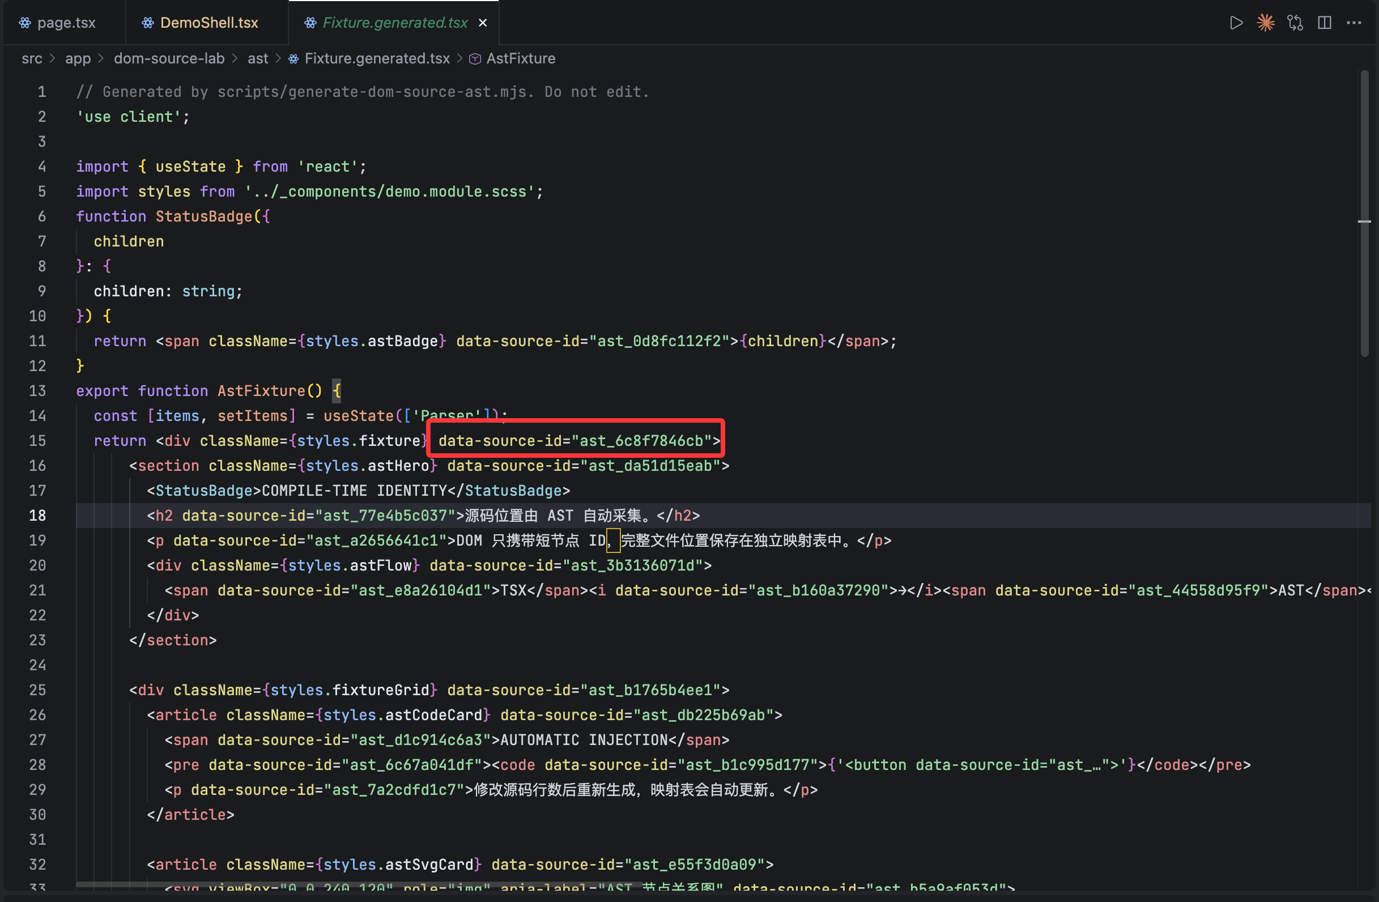Click the '../_components/demo.module.scss' import path
1379x902 pixels.
tap(389, 192)
